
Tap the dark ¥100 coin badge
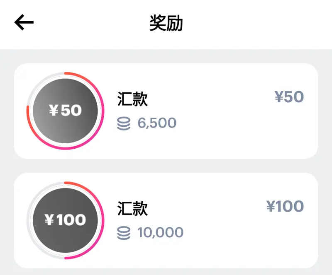(66, 220)
